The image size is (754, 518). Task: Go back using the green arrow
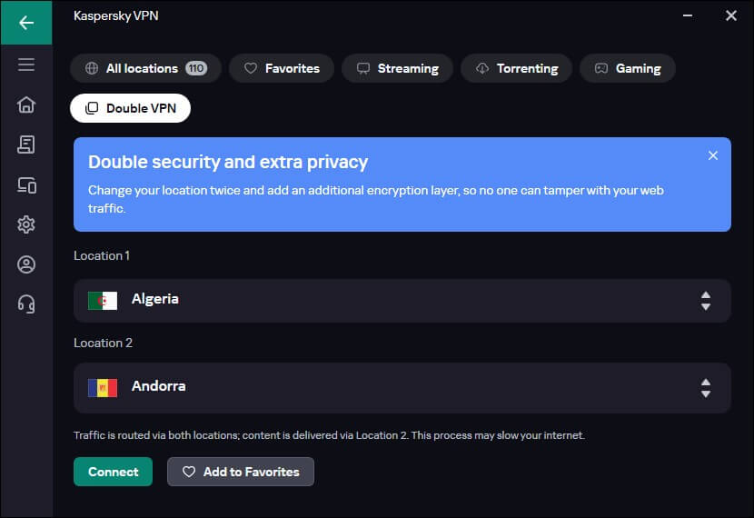(x=26, y=23)
